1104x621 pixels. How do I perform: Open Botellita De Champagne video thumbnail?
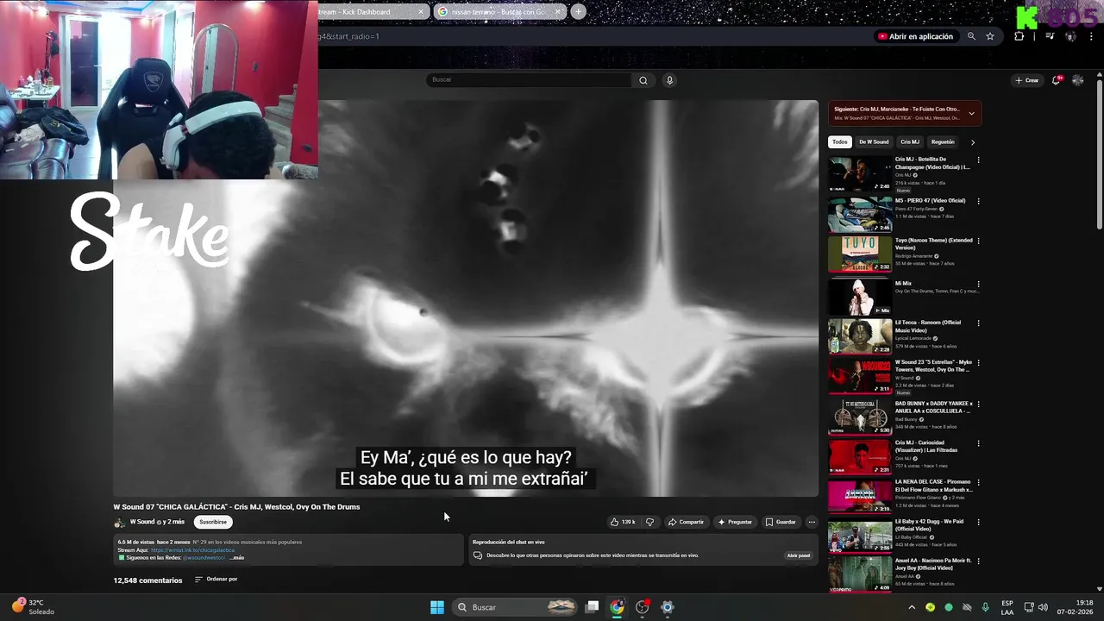pyautogui.click(x=860, y=173)
